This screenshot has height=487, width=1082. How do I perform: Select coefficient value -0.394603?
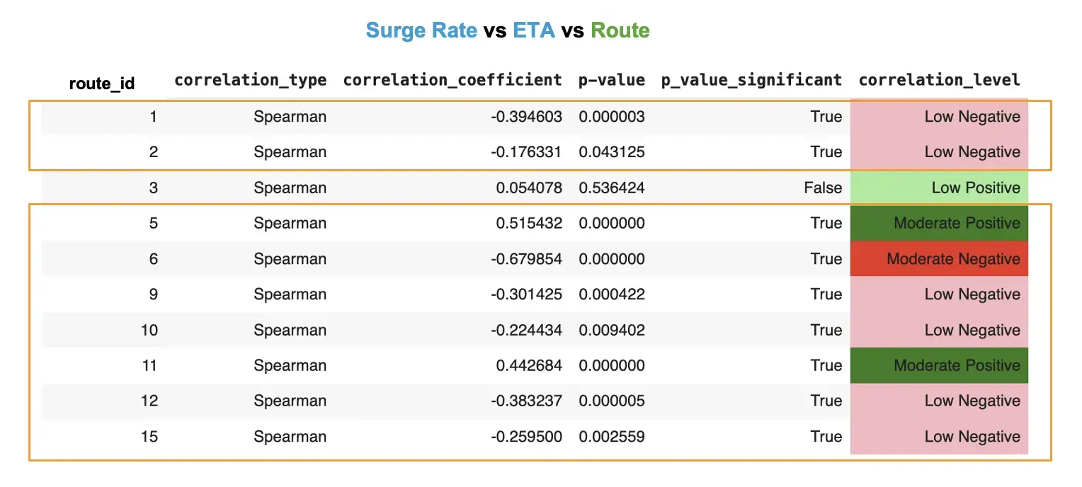point(527,117)
